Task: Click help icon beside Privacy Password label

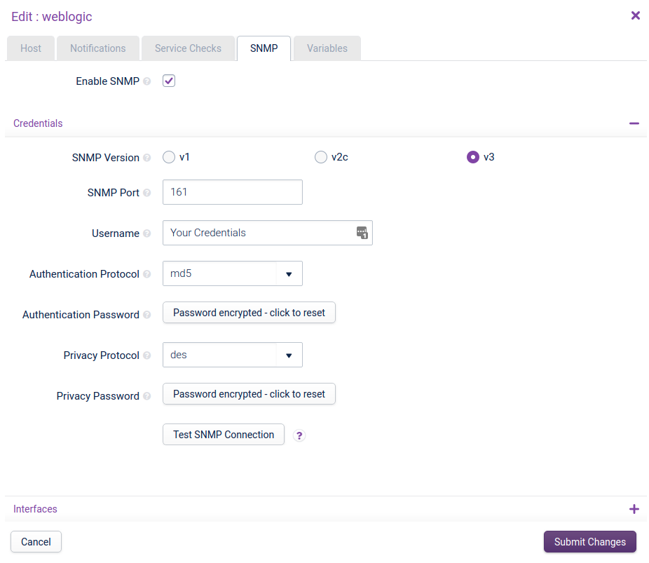Action: click(147, 396)
